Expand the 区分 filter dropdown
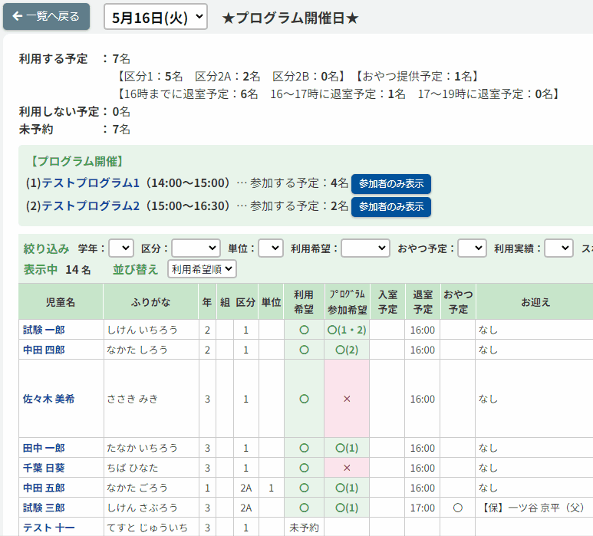This screenshot has height=536, width=593. [196, 248]
